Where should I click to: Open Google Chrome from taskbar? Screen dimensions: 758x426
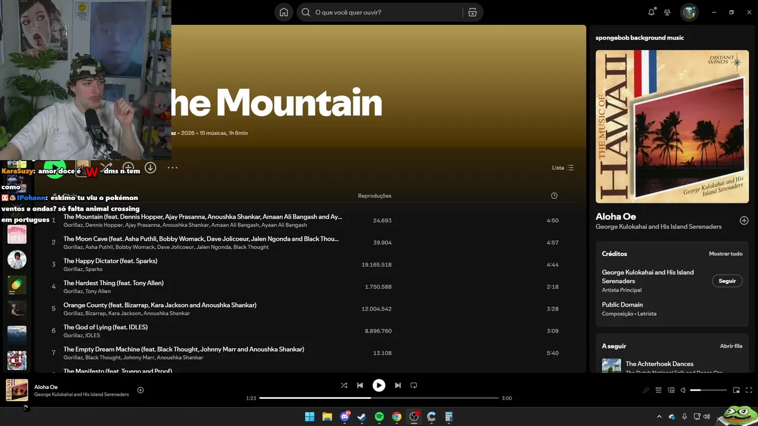pos(397,417)
